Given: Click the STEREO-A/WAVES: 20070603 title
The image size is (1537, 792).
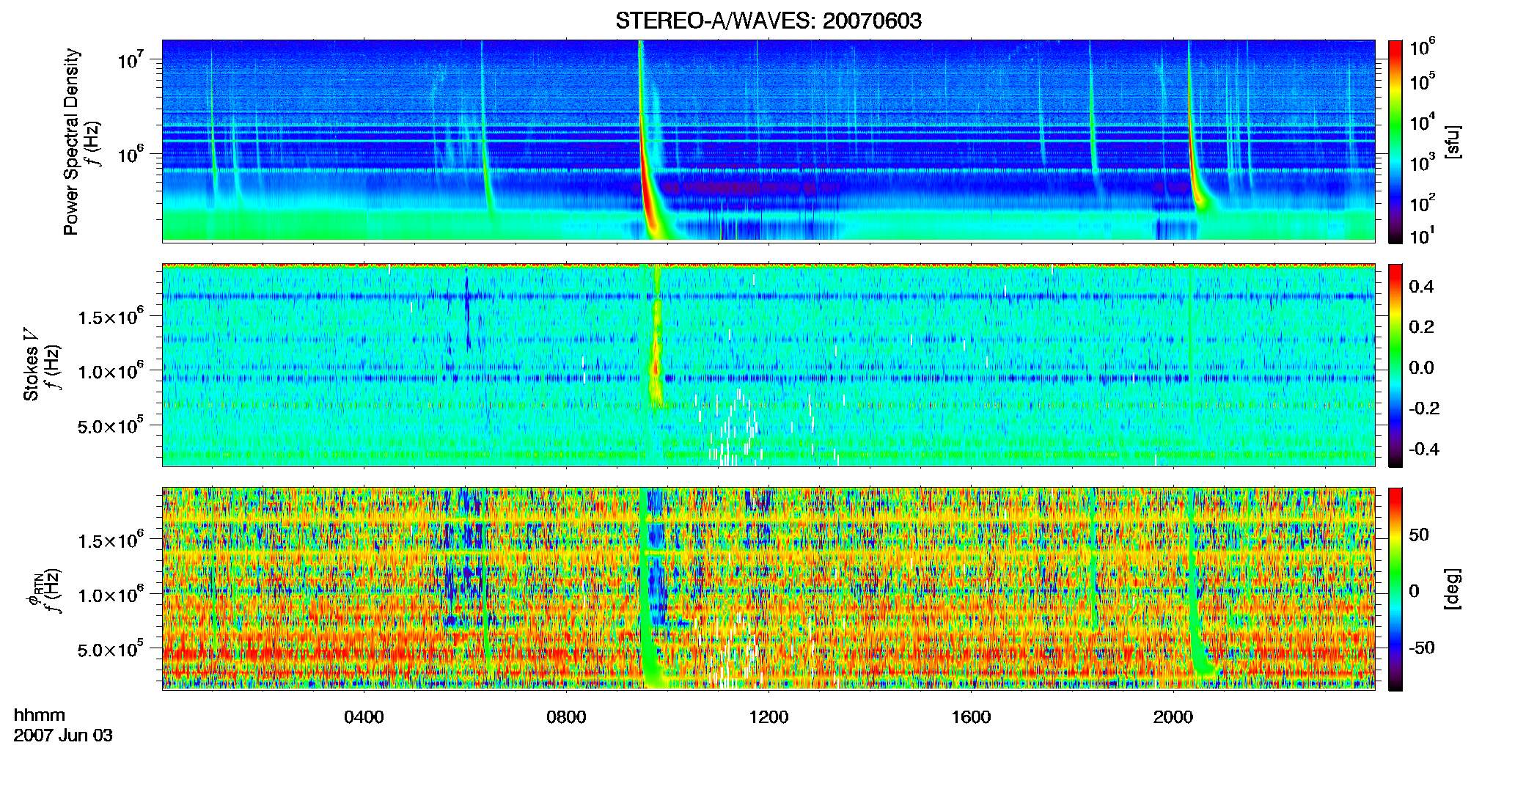Looking at the screenshot, I should 768,21.
